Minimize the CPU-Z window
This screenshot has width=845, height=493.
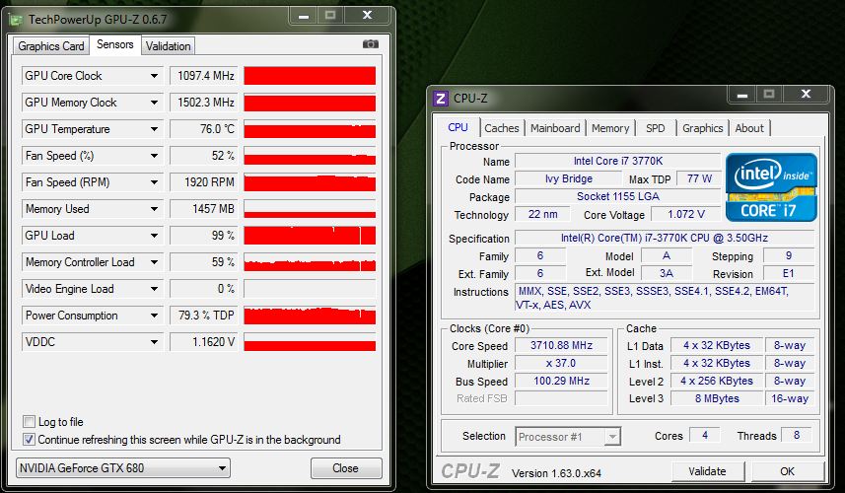tap(742, 95)
